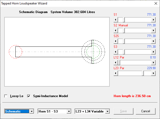160x119 pixels.
Task: Uncheck the Semi-Inductance Model checkbox
Action: [29, 96]
